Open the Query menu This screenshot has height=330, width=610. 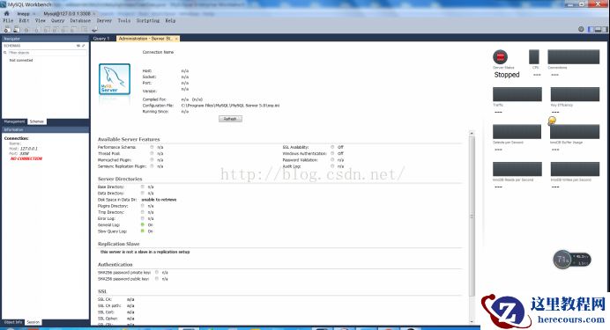pos(57,20)
